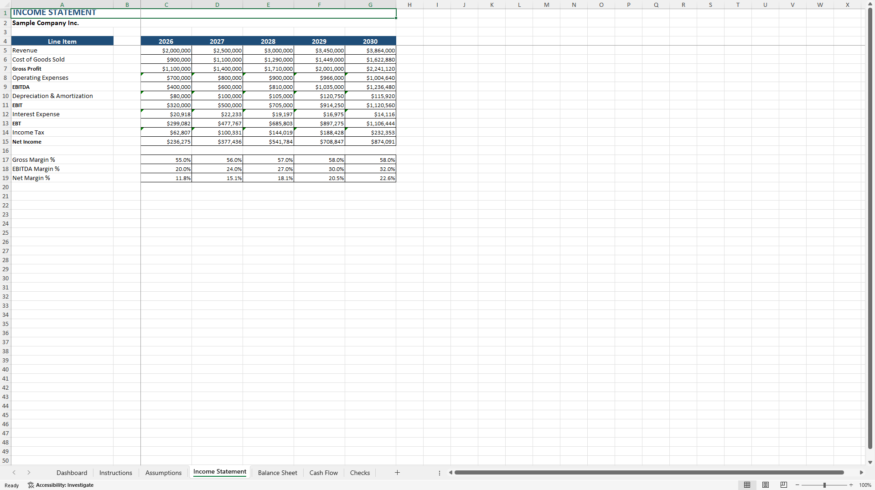Select the Net Margin % label cell

pyautogui.click(x=62, y=178)
